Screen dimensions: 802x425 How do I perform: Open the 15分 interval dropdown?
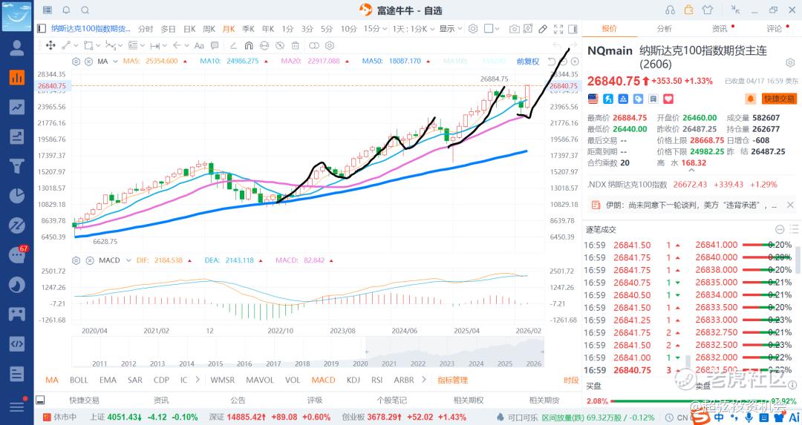pos(373,29)
